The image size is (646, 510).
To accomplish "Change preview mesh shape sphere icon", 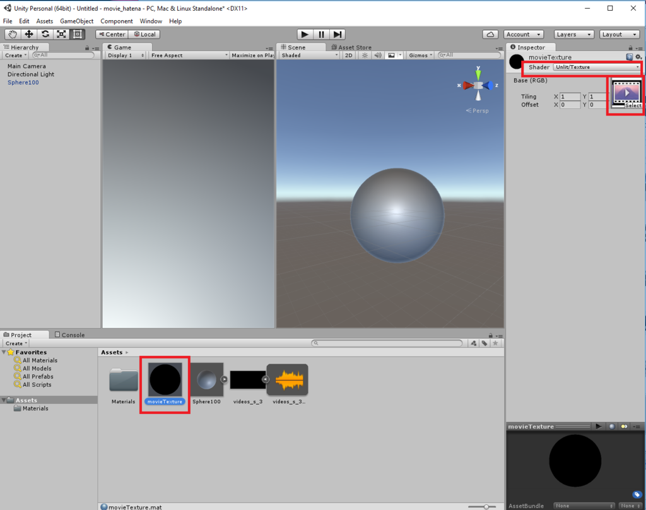I will point(612,426).
